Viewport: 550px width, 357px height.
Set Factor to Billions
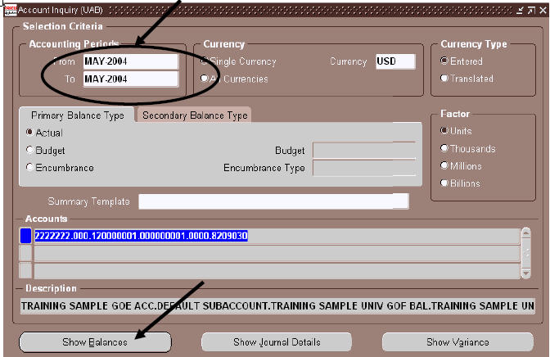[444, 183]
